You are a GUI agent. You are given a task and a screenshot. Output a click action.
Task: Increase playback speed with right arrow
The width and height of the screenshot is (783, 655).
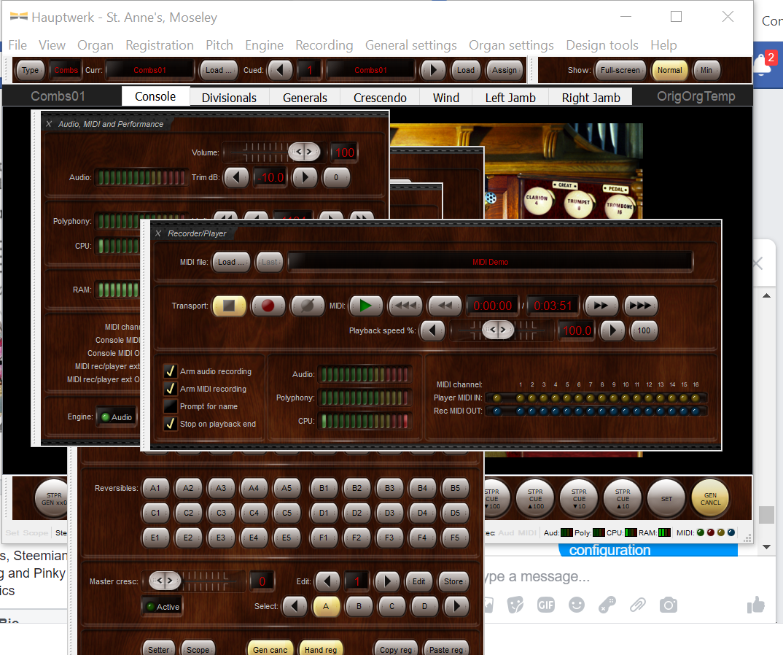click(x=612, y=330)
